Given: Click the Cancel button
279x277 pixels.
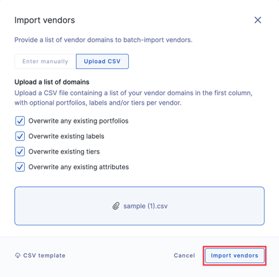Looking at the screenshot, I should (x=184, y=256).
